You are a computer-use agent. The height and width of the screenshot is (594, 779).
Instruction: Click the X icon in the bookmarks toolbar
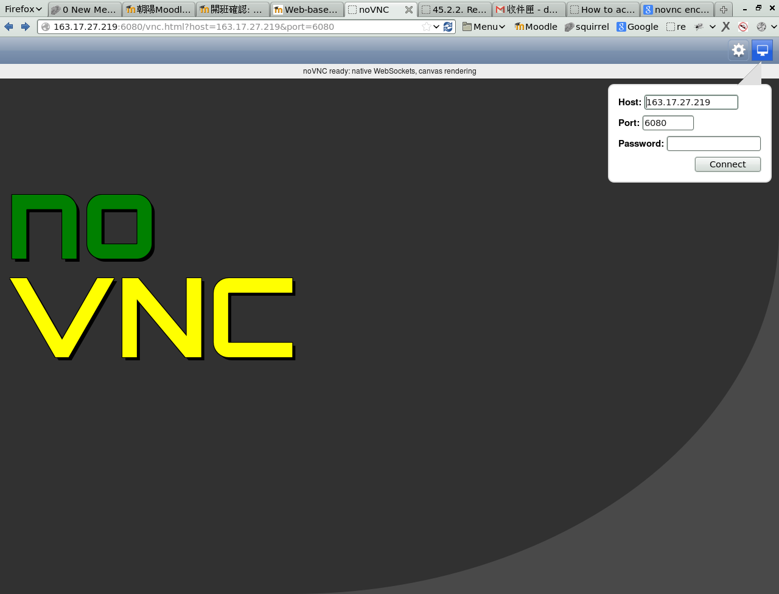tap(725, 27)
